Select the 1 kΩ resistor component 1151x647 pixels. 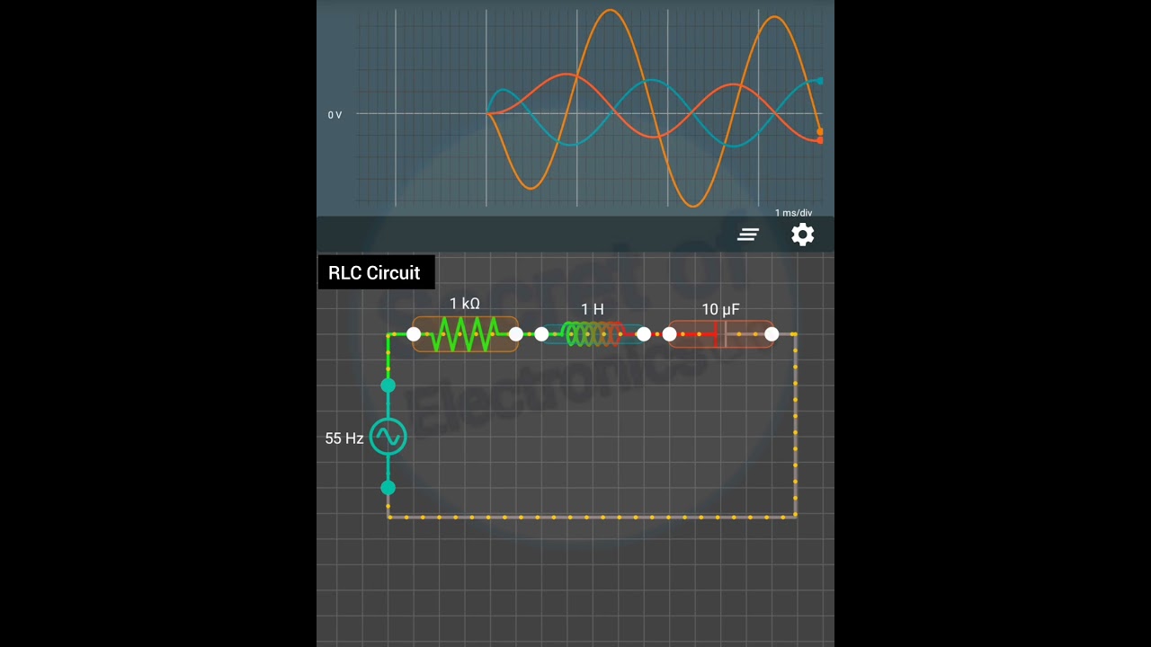(465, 334)
